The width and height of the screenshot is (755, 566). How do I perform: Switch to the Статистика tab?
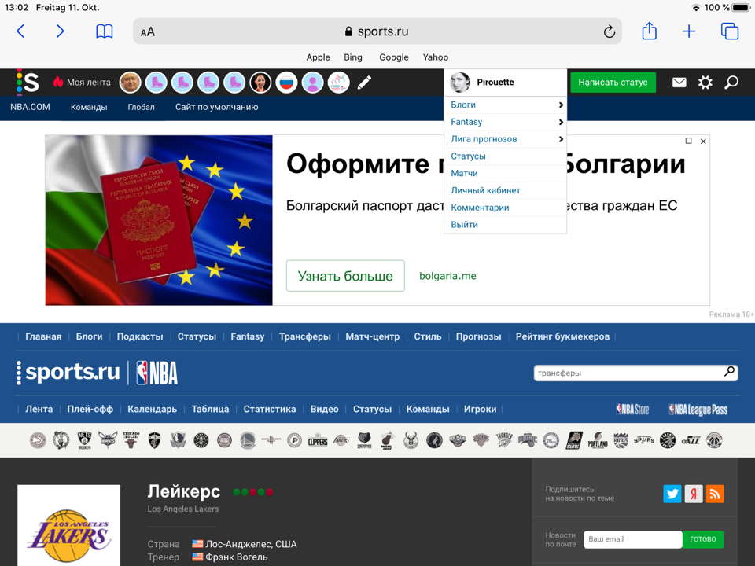coord(270,409)
